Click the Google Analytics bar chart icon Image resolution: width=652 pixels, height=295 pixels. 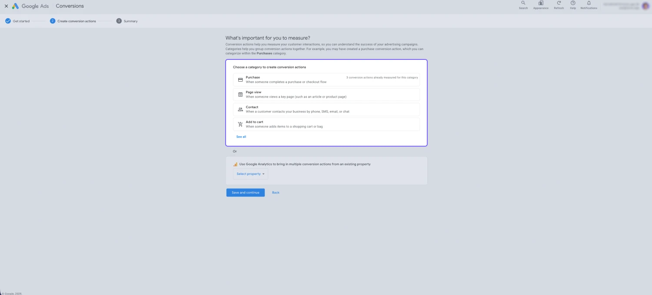point(235,164)
